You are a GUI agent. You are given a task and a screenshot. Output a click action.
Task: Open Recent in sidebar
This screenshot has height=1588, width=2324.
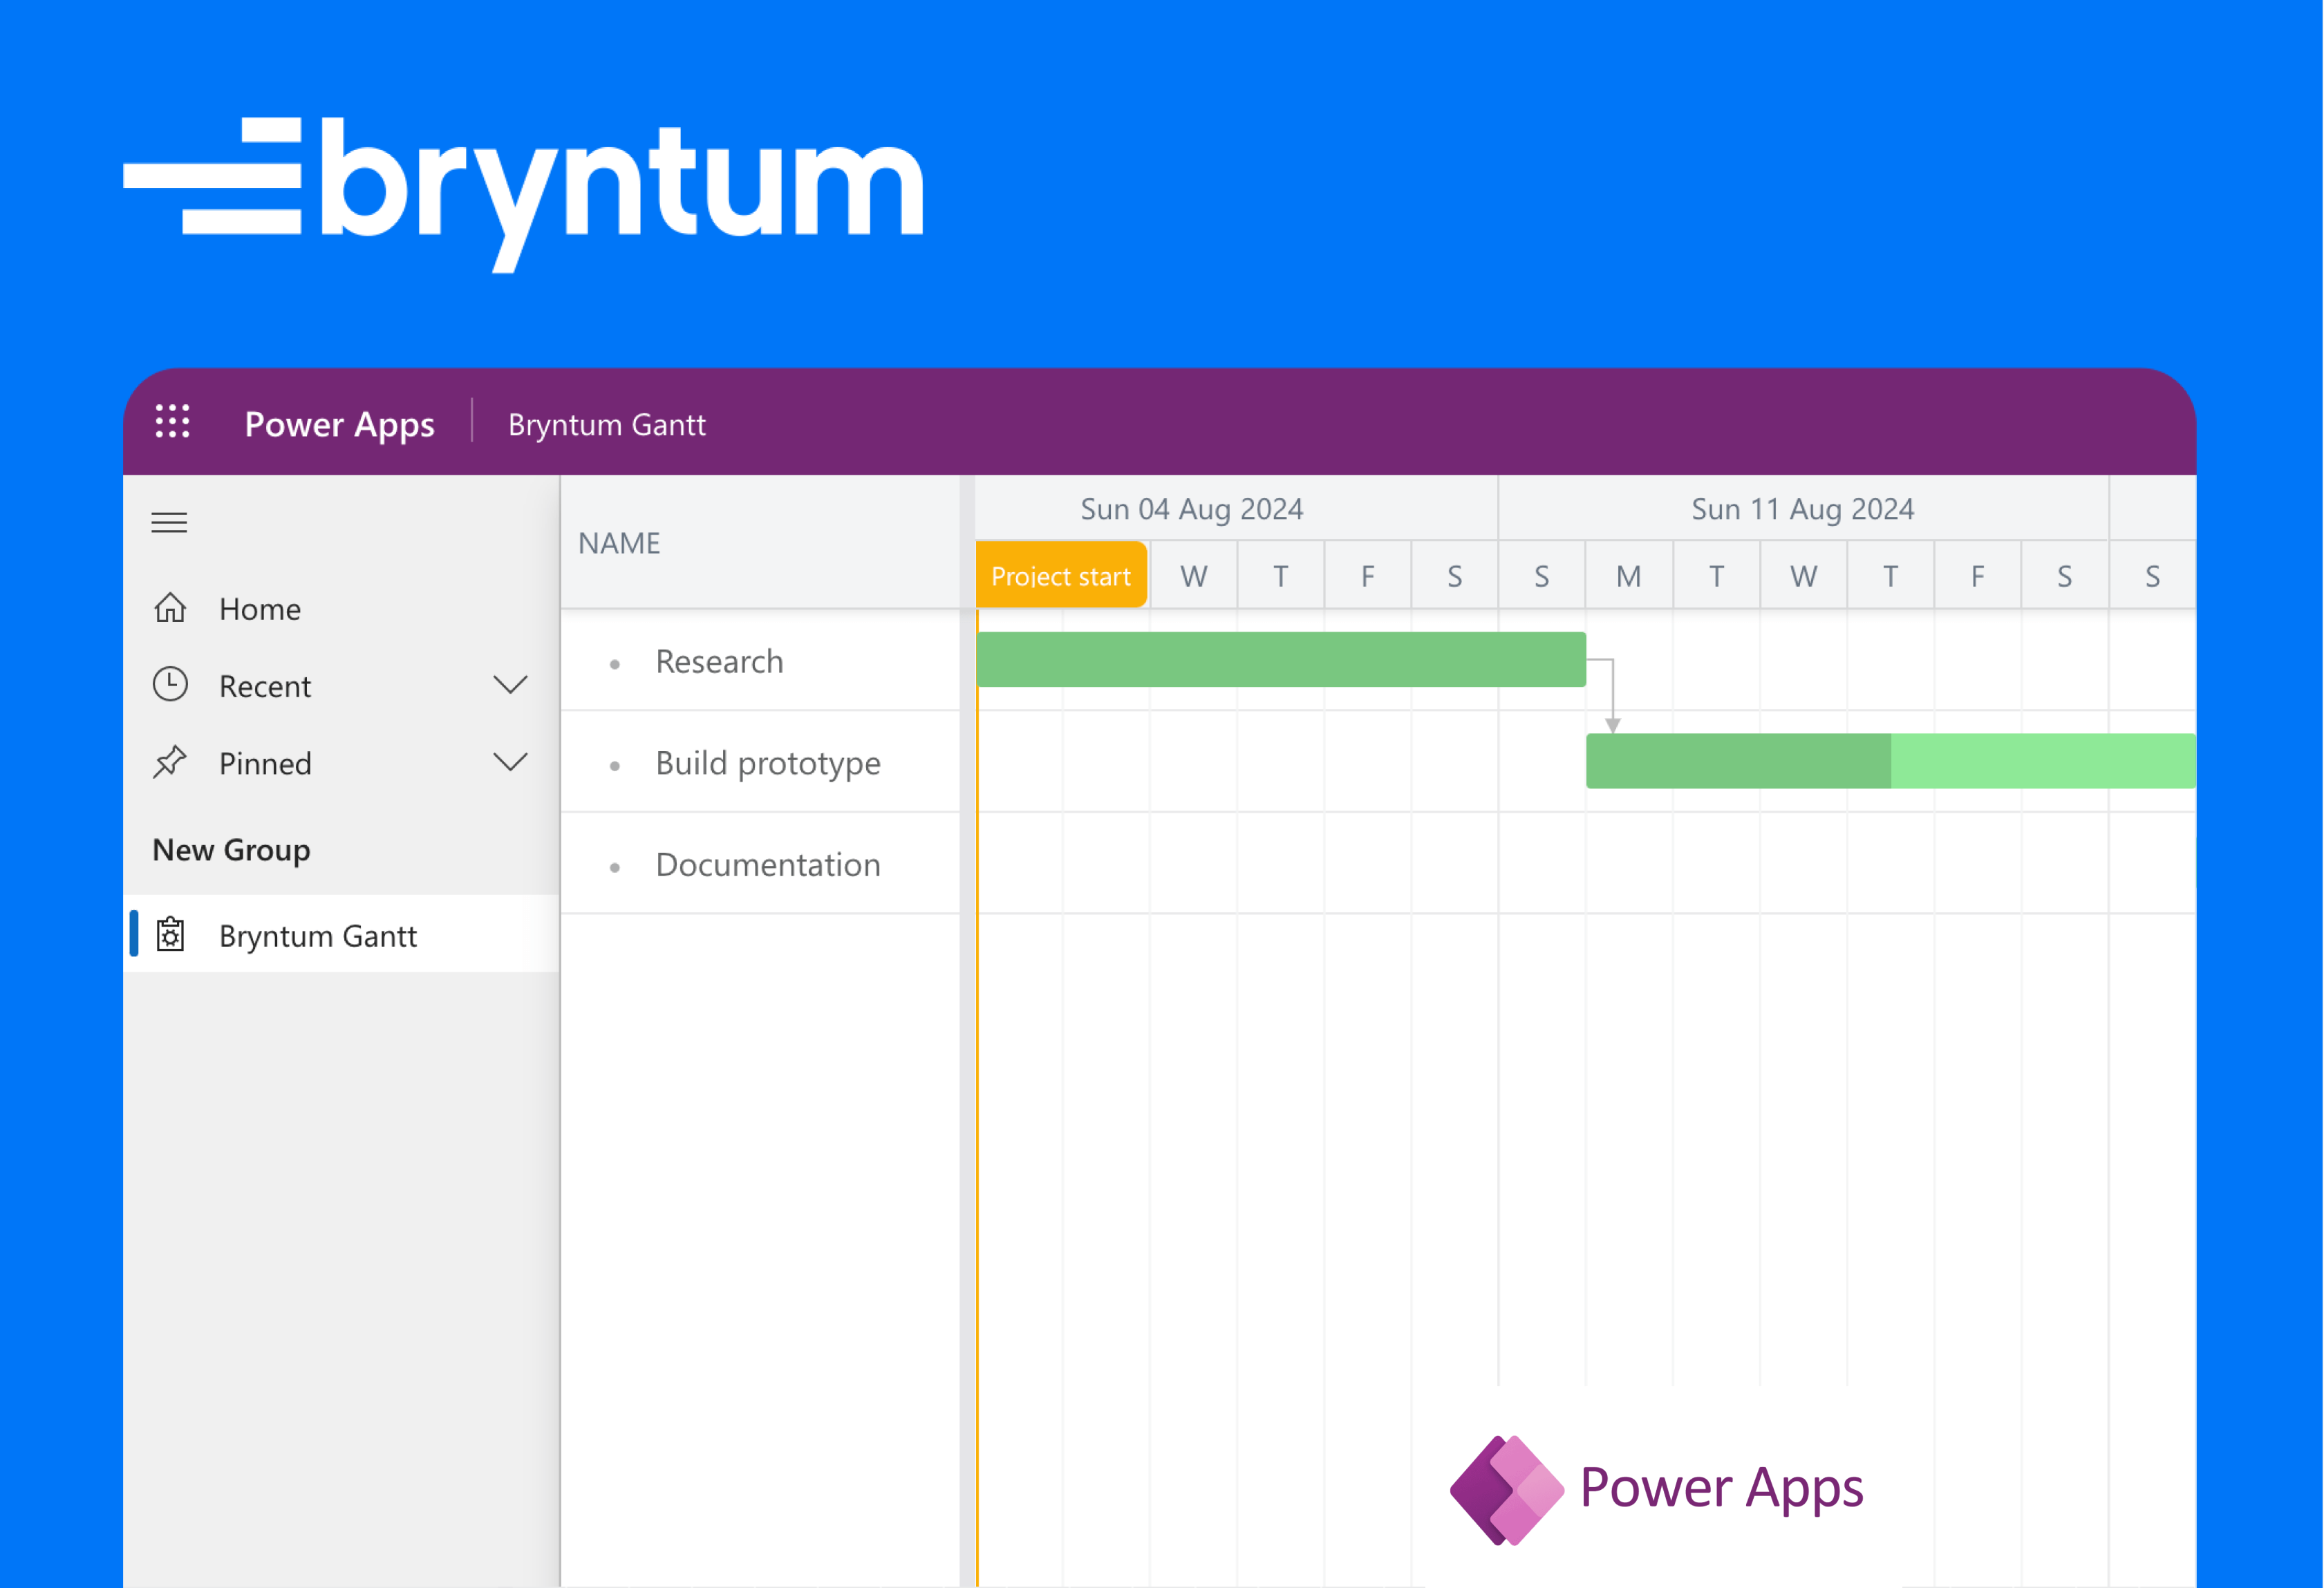(x=341, y=686)
